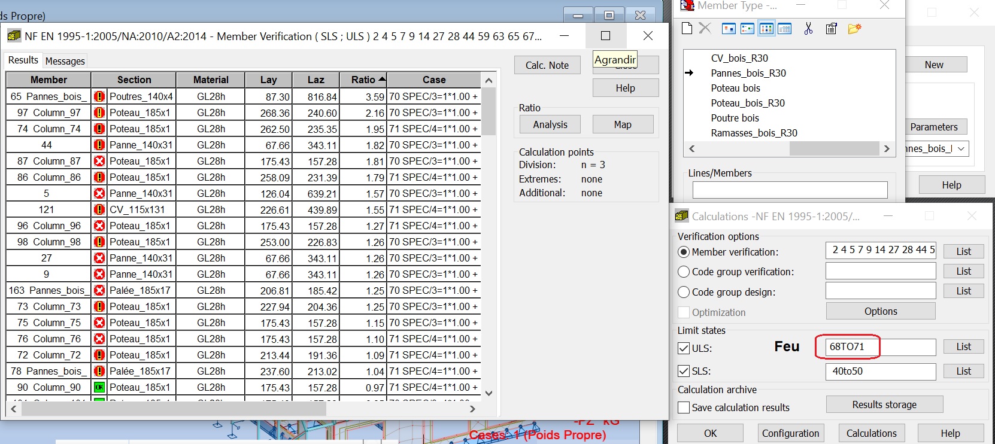Uncheck the SLS limit state checkbox
Screen dimensions: 995x444
[x=684, y=371]
